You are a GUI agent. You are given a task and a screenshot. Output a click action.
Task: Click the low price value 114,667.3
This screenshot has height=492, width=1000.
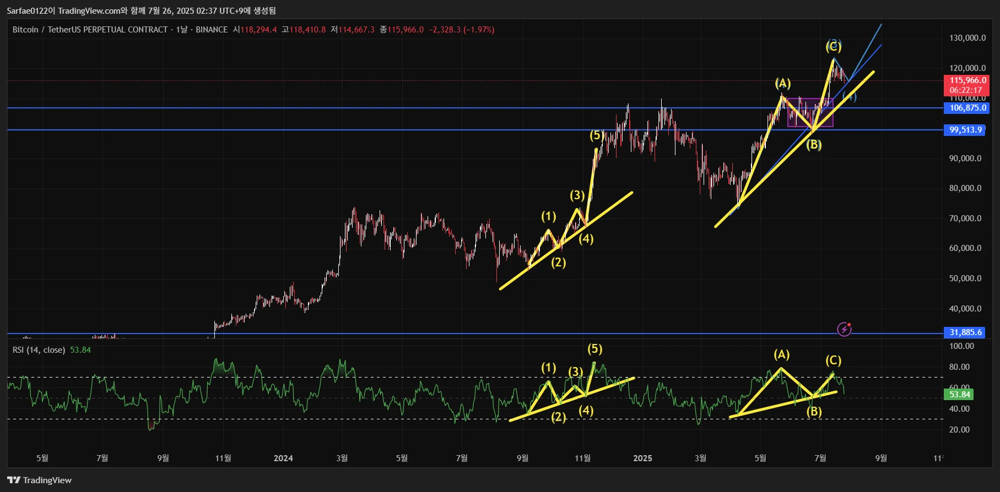(x=356, y=30)
